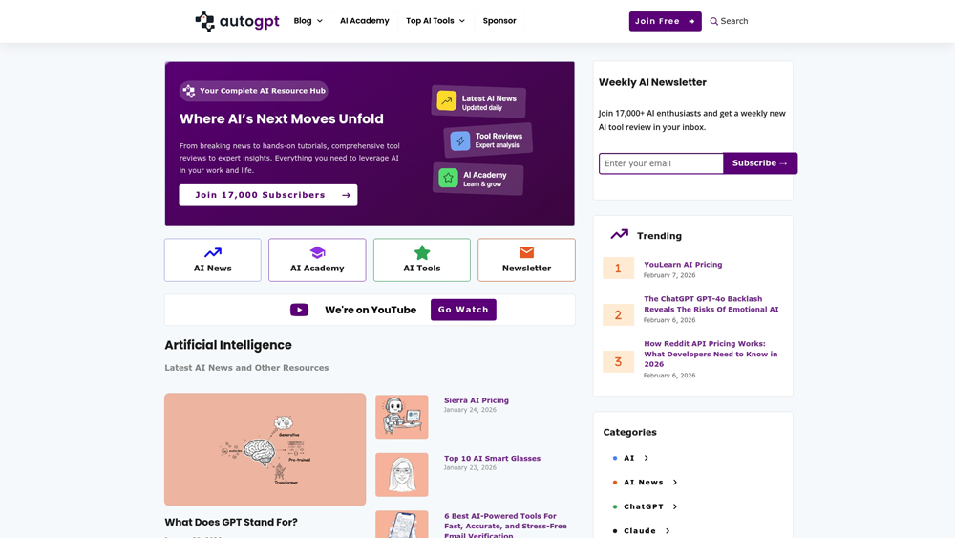955x538 pixels.
Task: Click the search magnifier icon
Action: [713, 21]
